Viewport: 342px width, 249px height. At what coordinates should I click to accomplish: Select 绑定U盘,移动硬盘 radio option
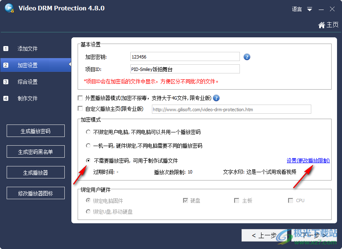pyautogui.click(x=88, y=212)
